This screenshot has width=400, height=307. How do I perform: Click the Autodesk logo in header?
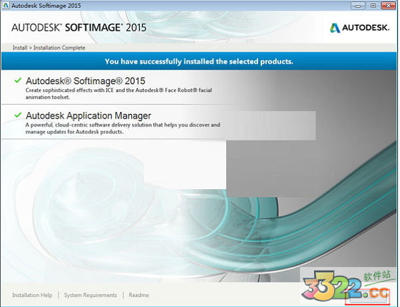pos(360,28)
